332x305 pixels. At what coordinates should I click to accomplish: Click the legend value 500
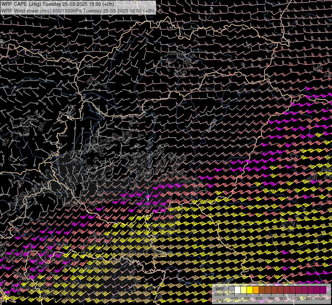(x=259, y=299)
